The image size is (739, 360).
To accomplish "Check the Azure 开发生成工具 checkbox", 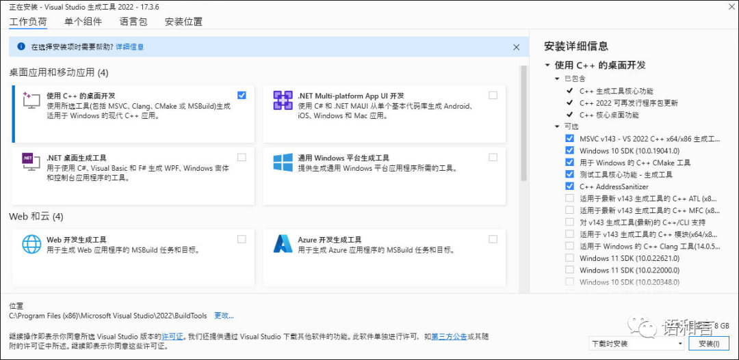I will (493, 239).
